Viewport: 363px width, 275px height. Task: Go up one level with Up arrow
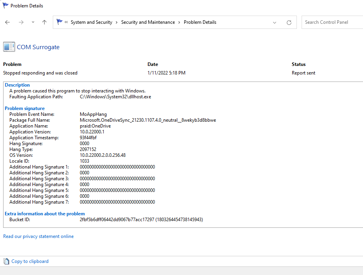(x=44, y=22)
